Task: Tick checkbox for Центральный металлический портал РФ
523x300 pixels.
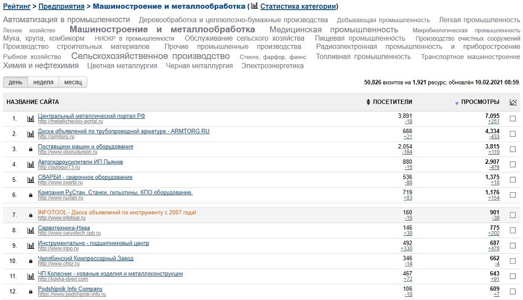Action: click(x=513, y=119)
